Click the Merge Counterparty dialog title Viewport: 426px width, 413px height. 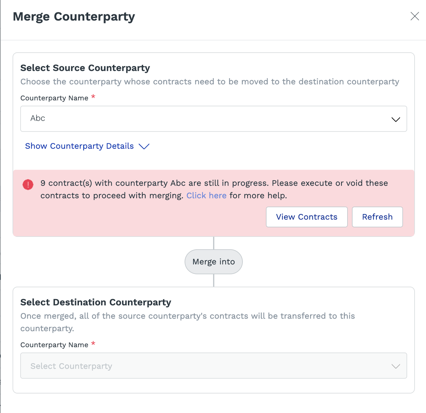[74, 17]
